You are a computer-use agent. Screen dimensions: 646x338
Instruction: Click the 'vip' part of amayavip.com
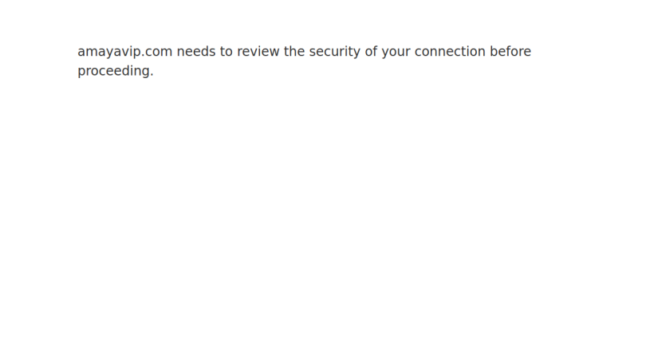tap(127, 53)
